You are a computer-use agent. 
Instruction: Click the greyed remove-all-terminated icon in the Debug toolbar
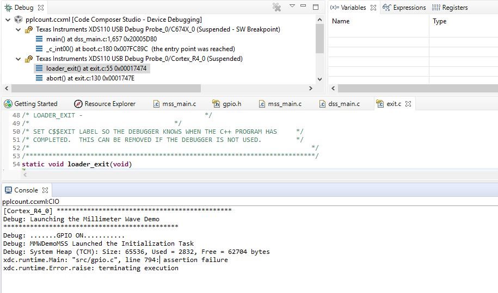click(x=277, y=7)
